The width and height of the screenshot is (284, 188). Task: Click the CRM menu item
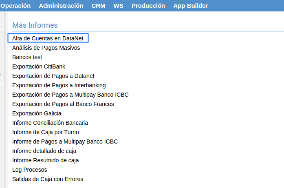click(98, 6)
